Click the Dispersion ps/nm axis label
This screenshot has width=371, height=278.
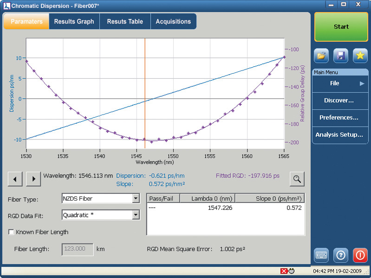tap(12, 93)
